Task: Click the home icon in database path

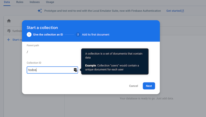Action: [9, 21]
